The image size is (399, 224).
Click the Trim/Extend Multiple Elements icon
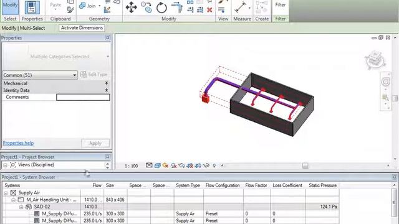[x=200, y=10]
